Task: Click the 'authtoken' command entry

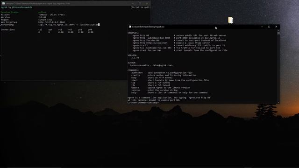Action: pos(137,73)
